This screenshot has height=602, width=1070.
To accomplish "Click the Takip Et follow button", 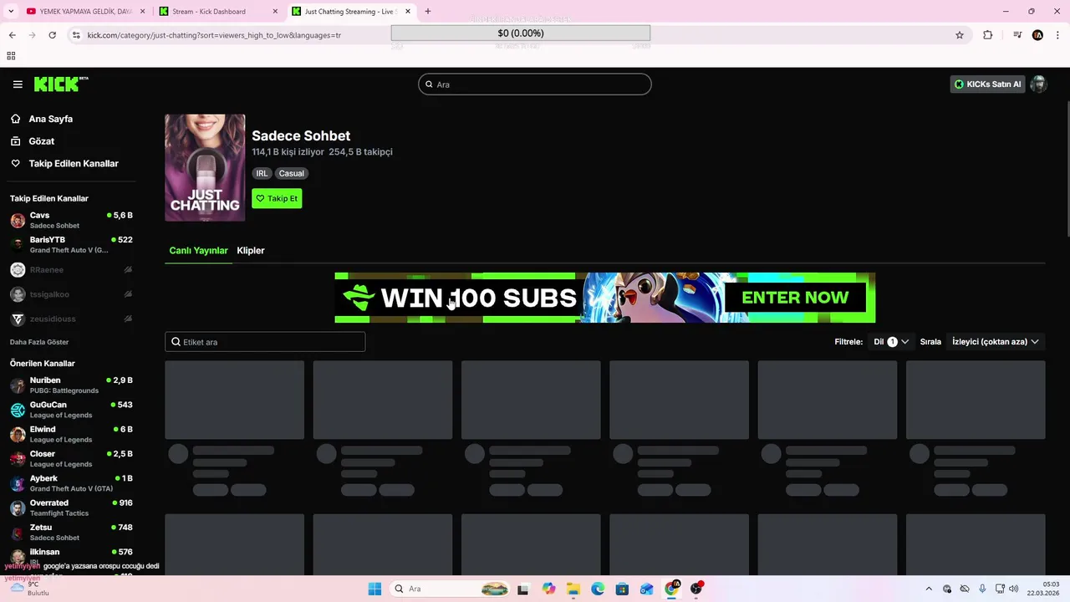I will coord(277,198).
